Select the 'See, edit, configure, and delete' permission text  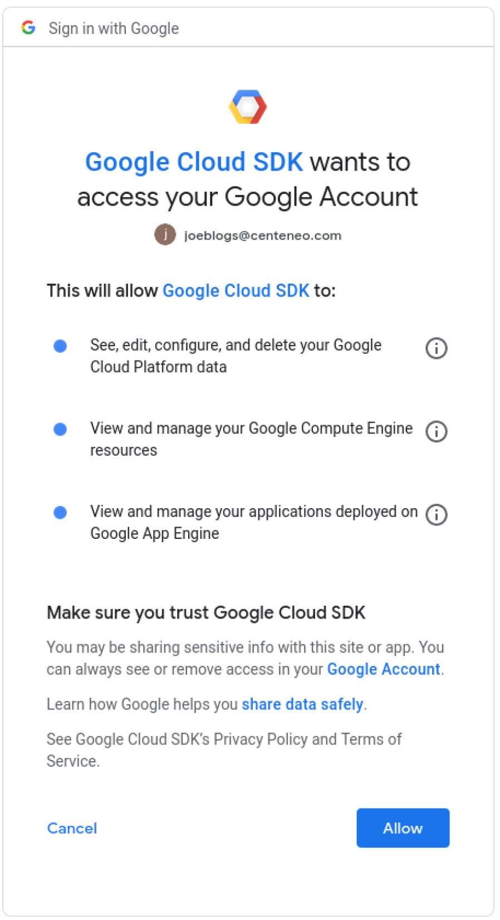pyautogui.click(x=236, y=356)
